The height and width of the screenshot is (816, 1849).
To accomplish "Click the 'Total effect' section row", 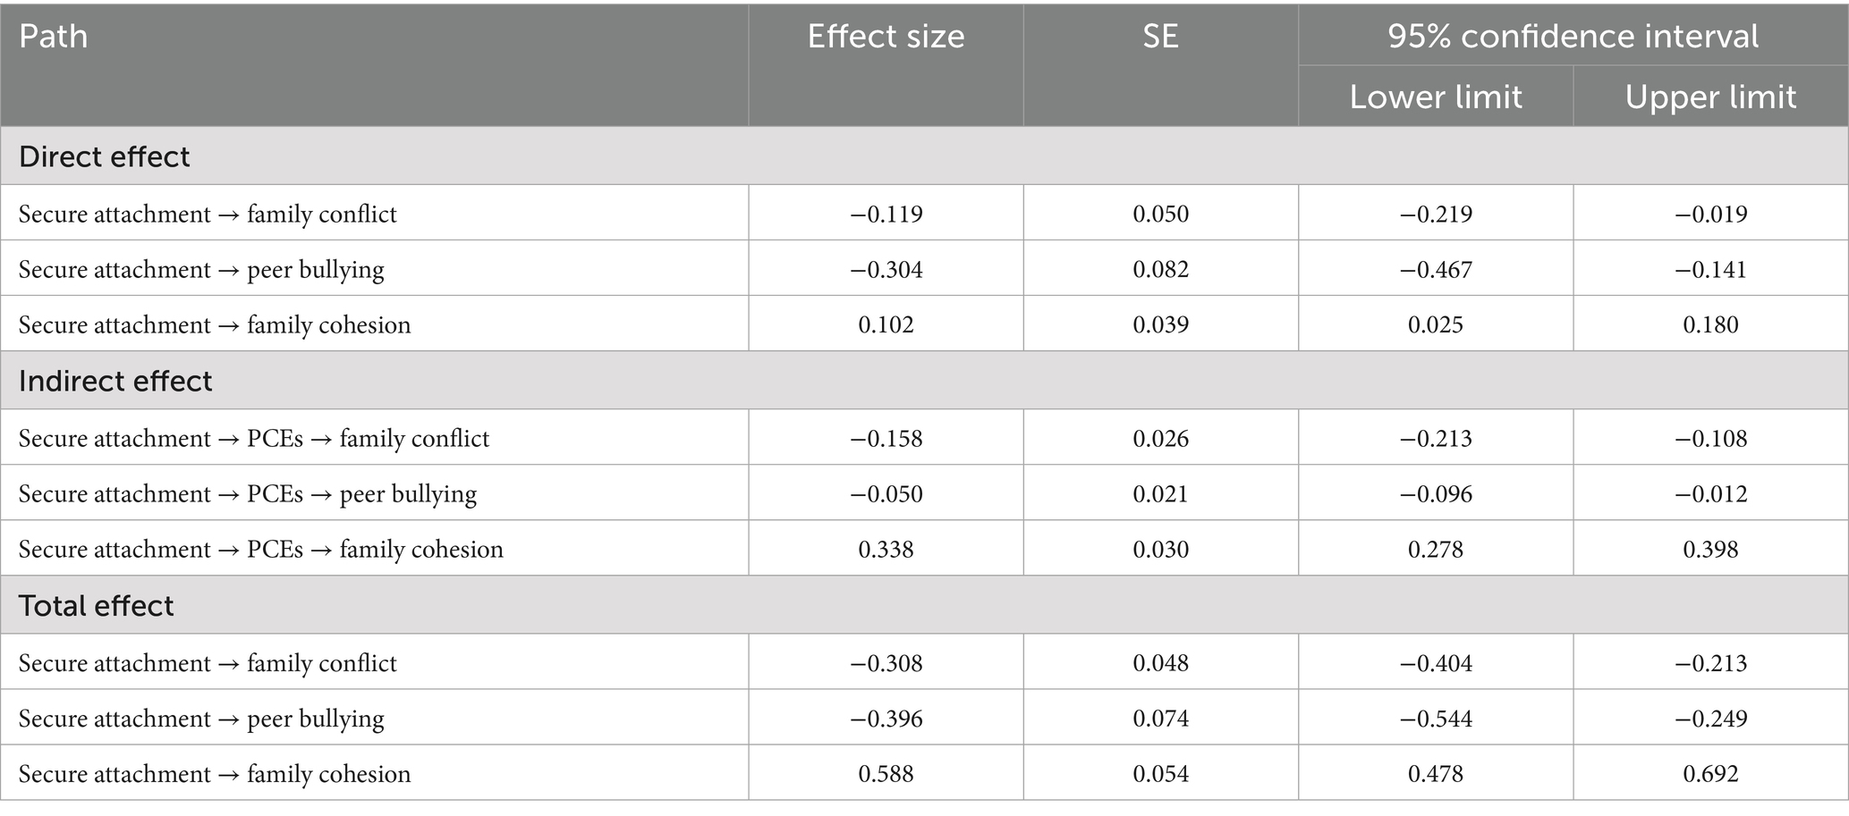I will [97, 606].
